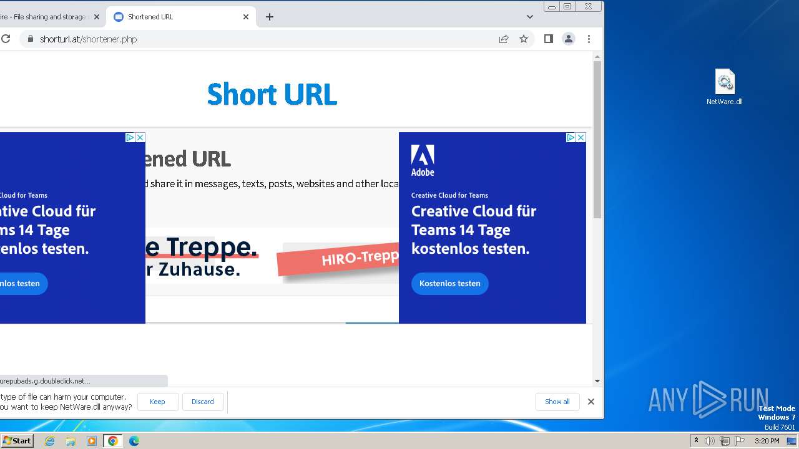This screenshot has height=449, width=799.
Task: Close the Shortened URL tab
Action: point(246,17)
